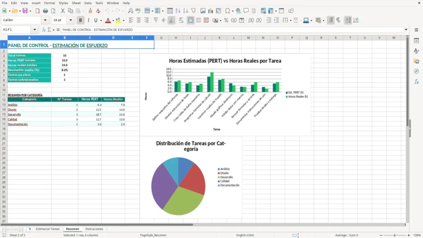Screen dimensions: 423x238
Task: Apply yellow highlighting color swatch
Action: coord(118,20)
